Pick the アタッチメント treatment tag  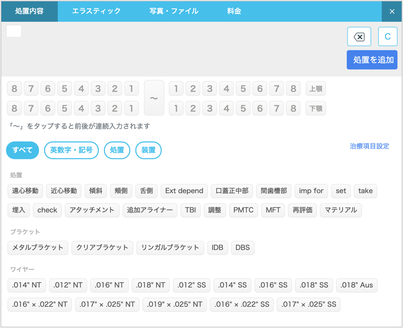pos(92,210)
